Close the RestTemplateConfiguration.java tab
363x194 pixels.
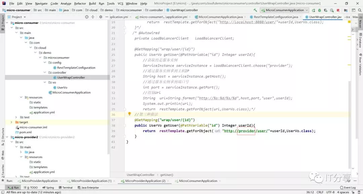pyautogui.click(x=301, y=17)
